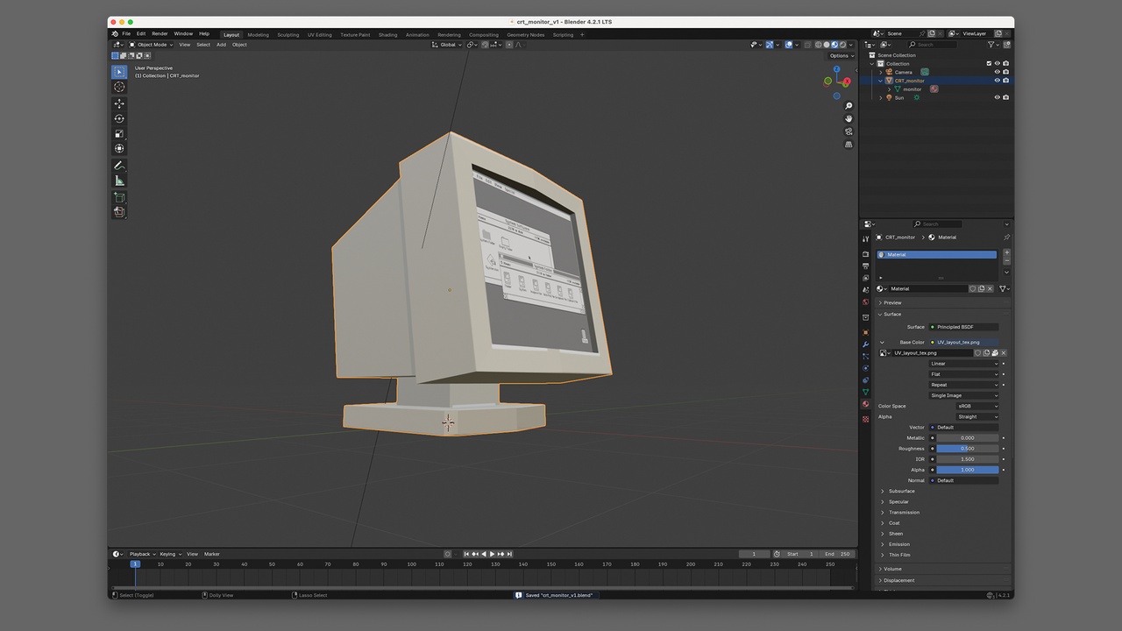Expand the Emission panel
Image resolution: width=1122 pixels, height=631 pixels.
[x=899, y=544]
